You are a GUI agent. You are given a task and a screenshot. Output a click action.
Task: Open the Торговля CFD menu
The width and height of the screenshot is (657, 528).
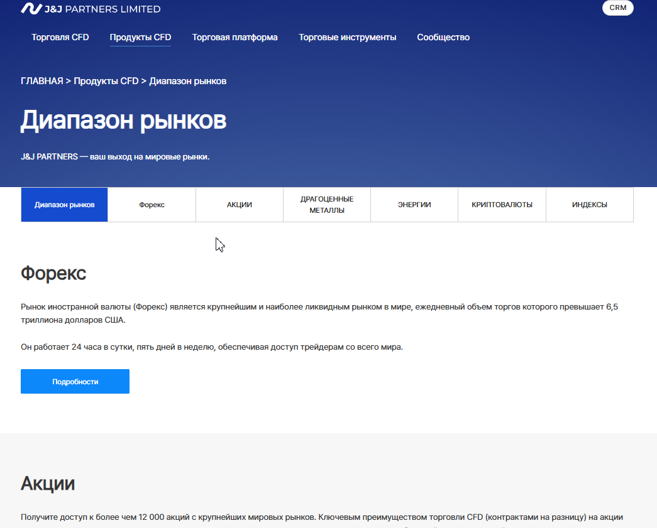(60, 37)
